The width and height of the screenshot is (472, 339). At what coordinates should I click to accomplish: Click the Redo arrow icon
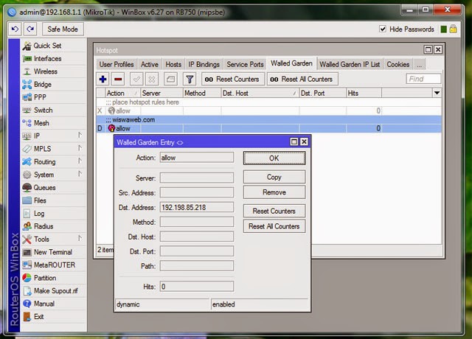30,29
